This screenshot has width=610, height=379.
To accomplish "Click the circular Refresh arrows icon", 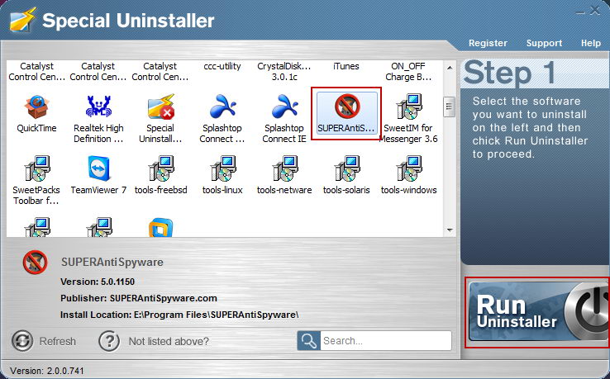I will 22,341.
